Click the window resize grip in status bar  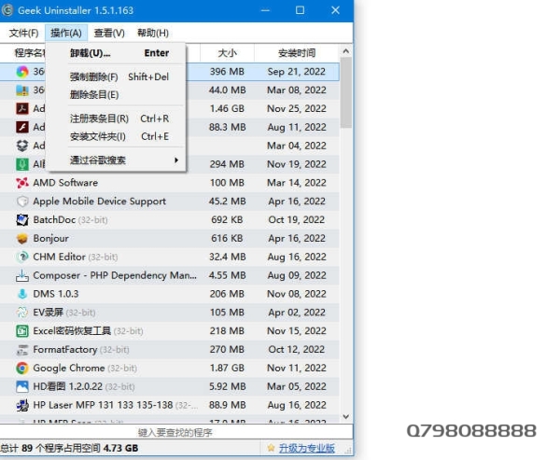pos(348,451)
